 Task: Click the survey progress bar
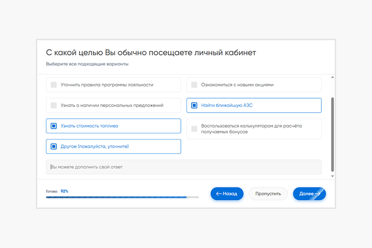pos(122,197)
